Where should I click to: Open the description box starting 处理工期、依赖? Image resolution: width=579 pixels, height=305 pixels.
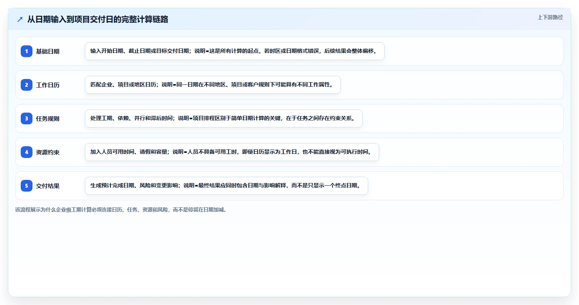point(224,118)
